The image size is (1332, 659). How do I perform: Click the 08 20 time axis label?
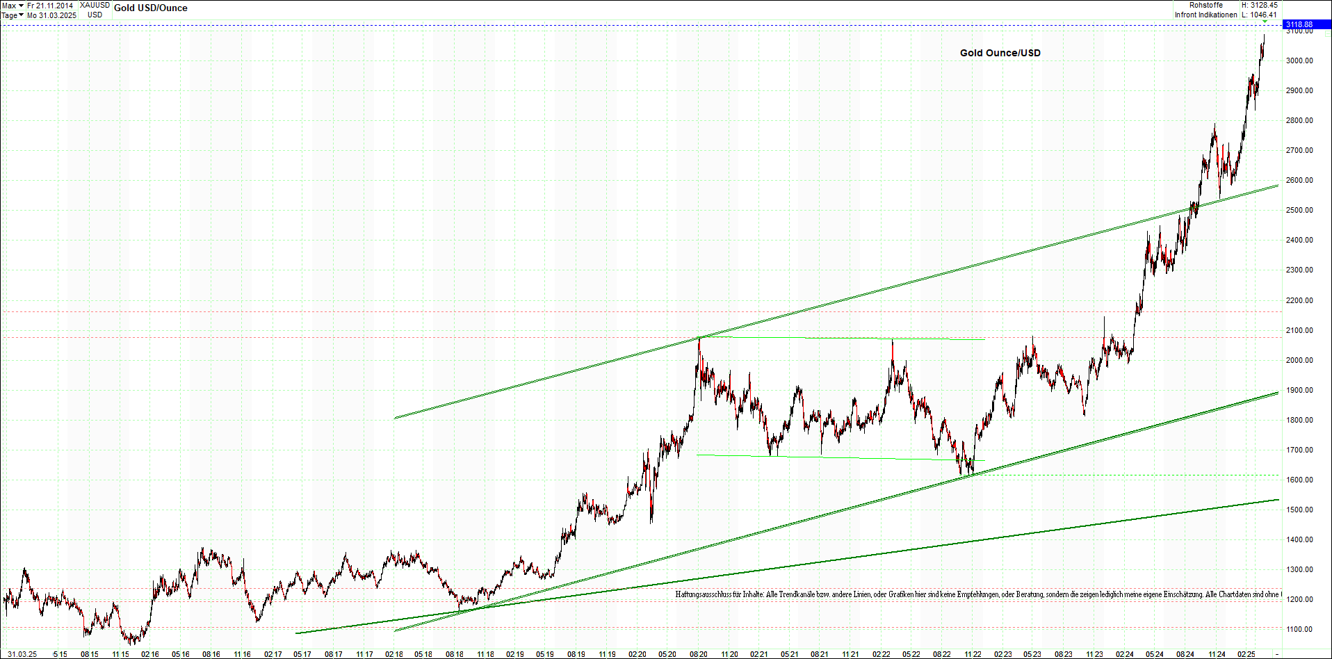[x=699, y=654]
